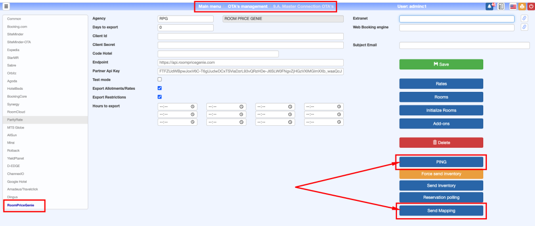The height and width of the screenshot is (226, 535).
Task: Enable the Test mode checkbox
Action: pos(160,79)
